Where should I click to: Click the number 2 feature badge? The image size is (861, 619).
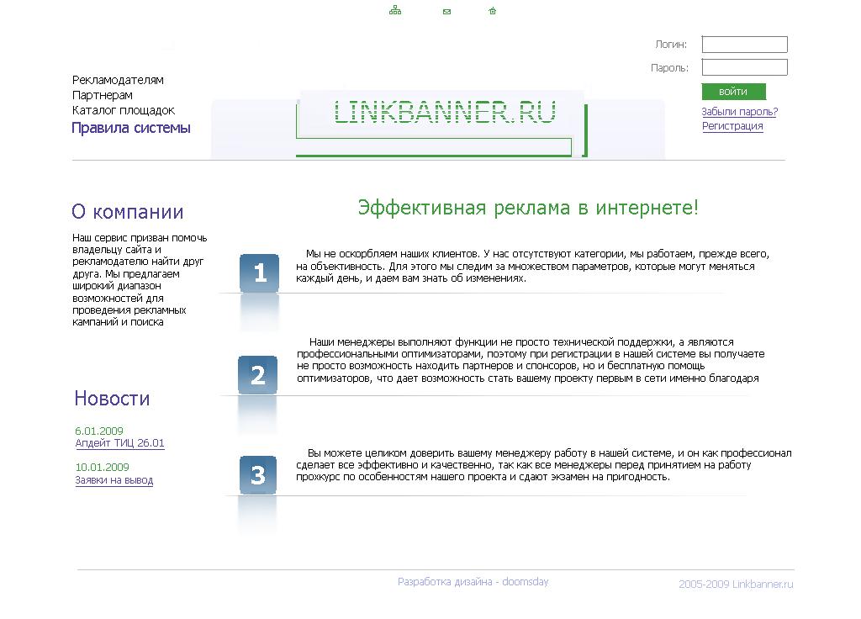point(257,375)
